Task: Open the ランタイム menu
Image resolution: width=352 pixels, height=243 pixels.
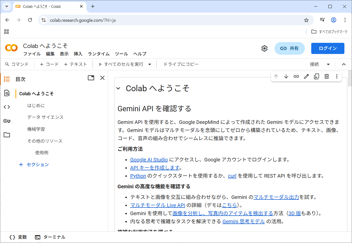Action: click(x=99, y=54)
